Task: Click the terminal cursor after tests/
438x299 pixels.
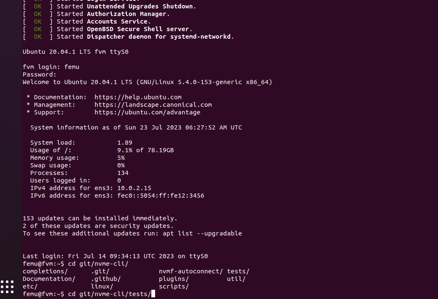Action: coord(153,294)
